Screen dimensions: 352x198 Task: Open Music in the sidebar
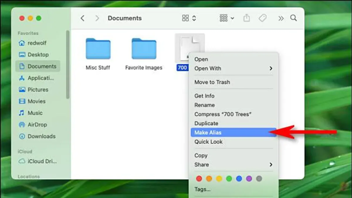(x=38, y=113)
